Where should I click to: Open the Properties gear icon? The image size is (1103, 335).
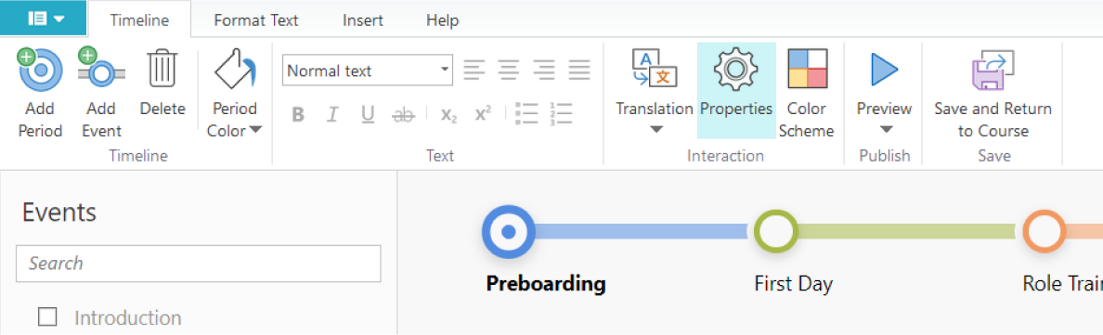pyautogui.click(x=736, y=69)
